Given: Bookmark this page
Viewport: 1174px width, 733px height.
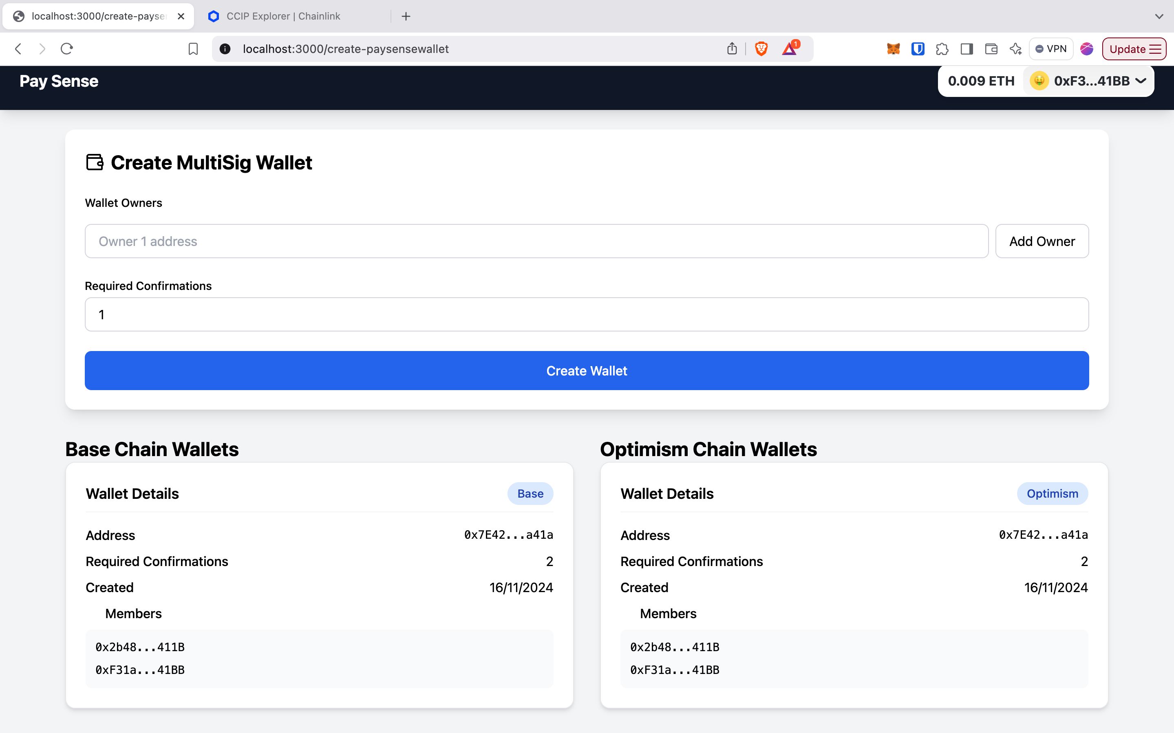Looking at the screenshot, I should 193,49.
